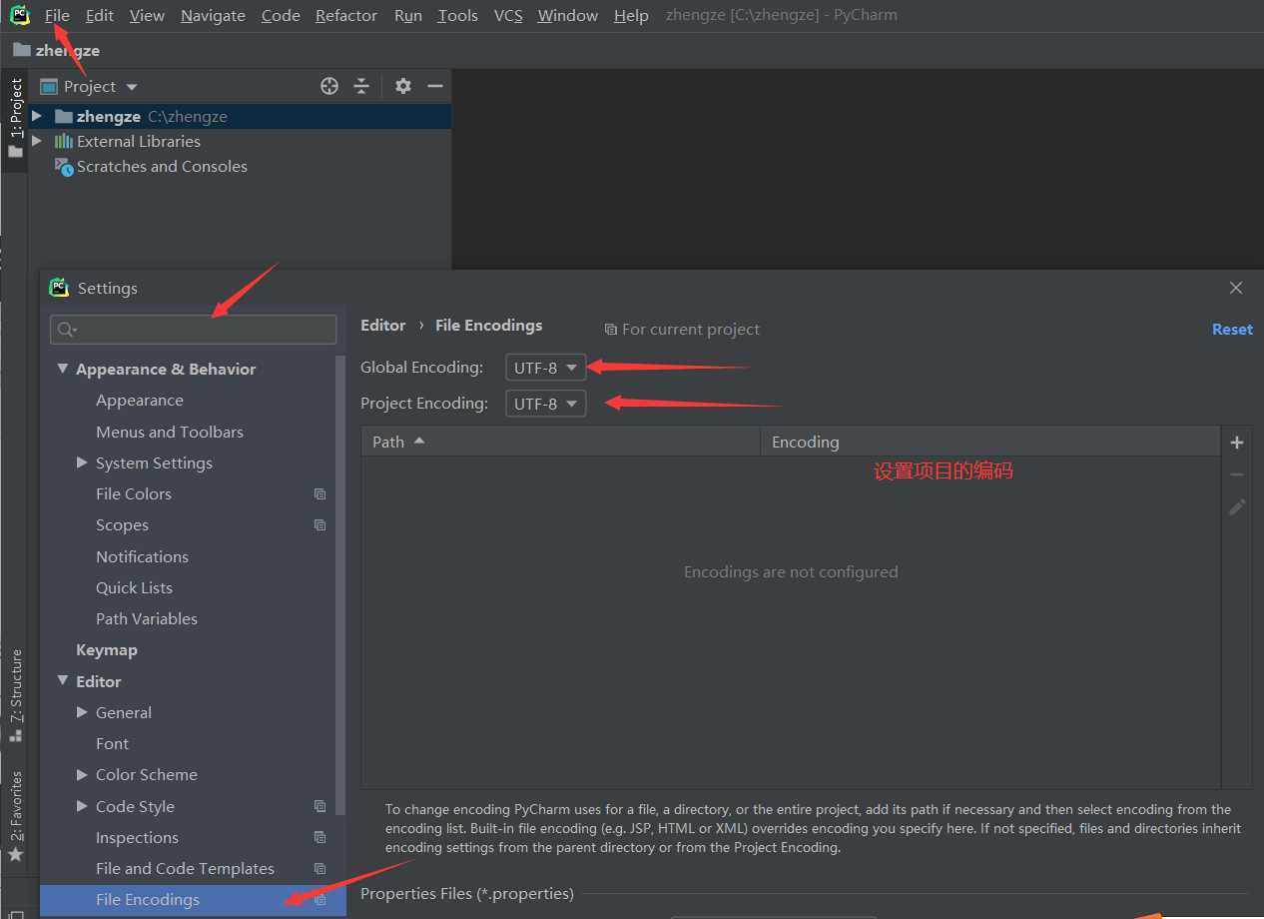Select Notifications settings page
The image size is (1264, 919).
pos(142,556)
